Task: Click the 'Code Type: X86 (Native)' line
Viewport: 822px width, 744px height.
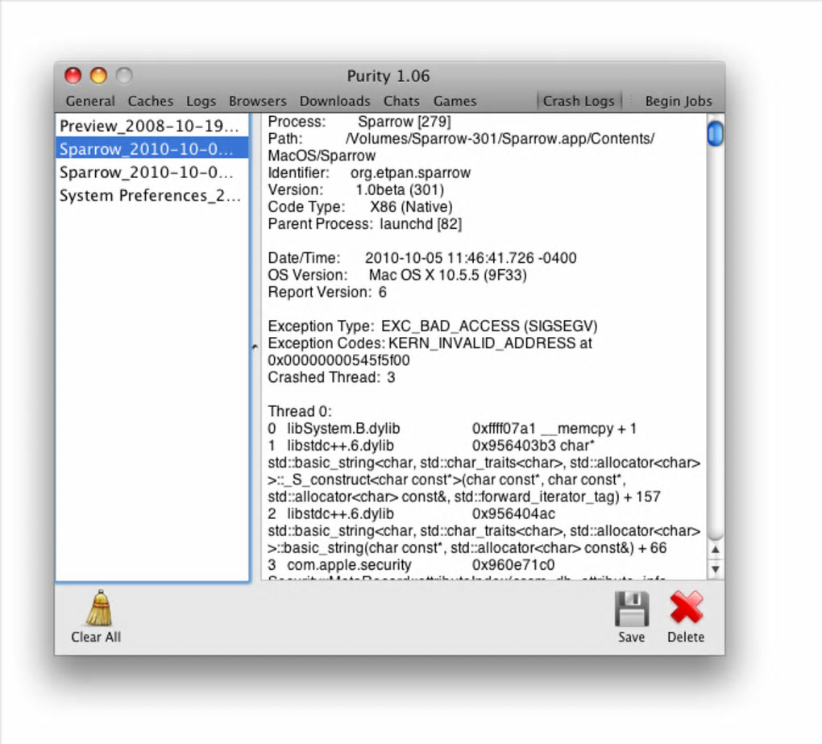Action: tap(359, 207)
